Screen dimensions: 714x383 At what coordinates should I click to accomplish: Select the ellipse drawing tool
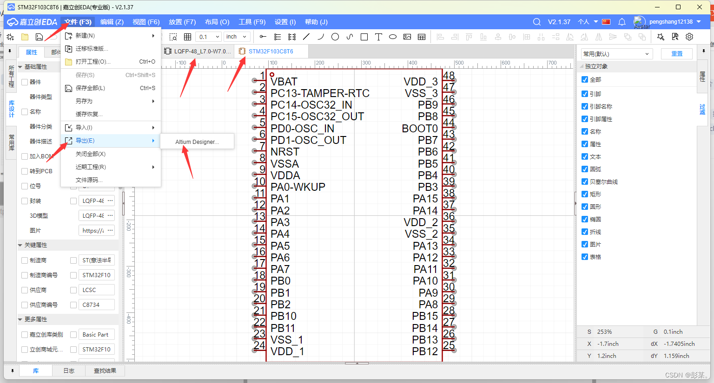pos(393,37)
